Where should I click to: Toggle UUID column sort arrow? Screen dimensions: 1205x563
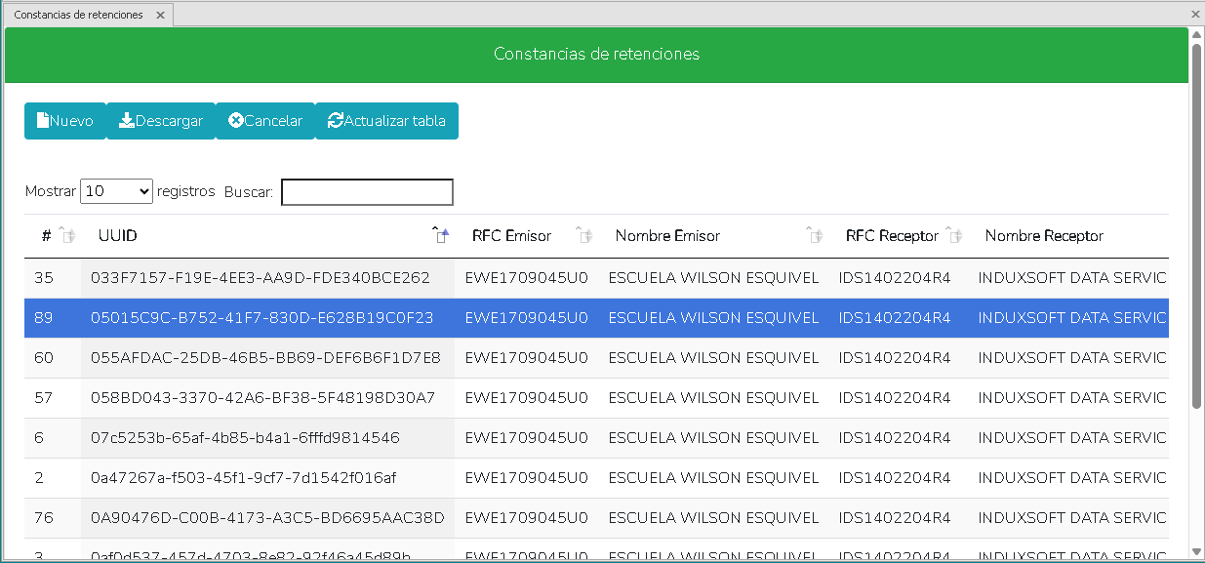point(440,235)
